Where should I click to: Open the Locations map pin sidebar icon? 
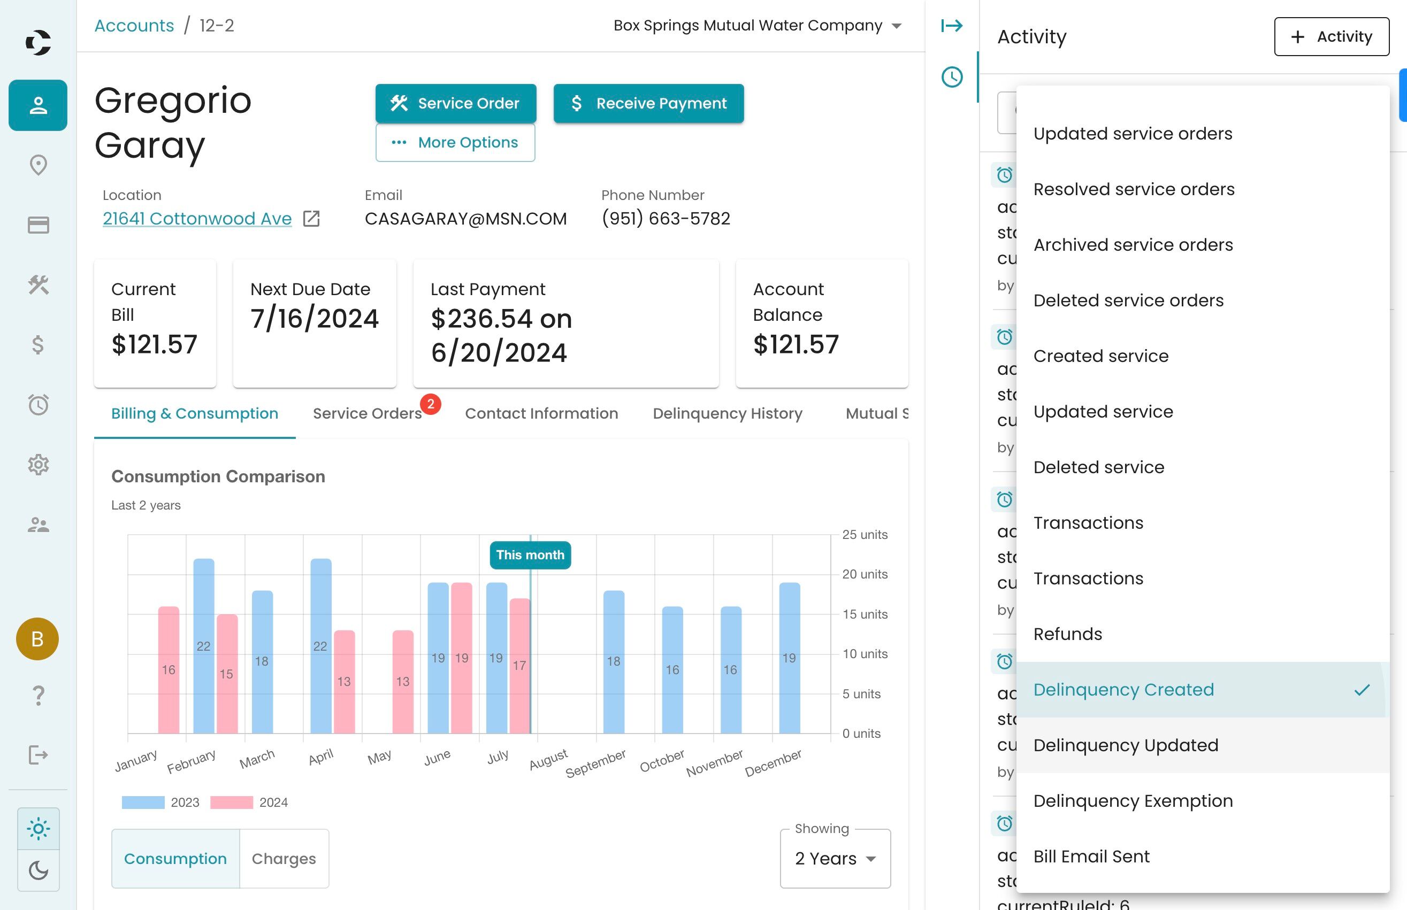(38, 165)
